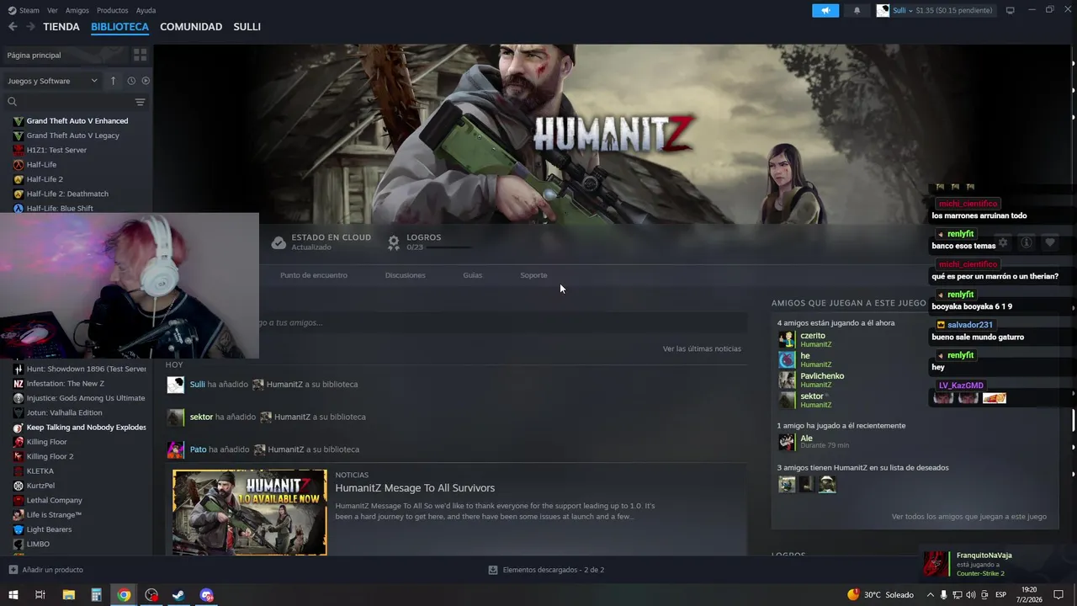Open HumanitZ Mesage To All Survivors article
The image size is (1077, 606).
click(415, 488)
